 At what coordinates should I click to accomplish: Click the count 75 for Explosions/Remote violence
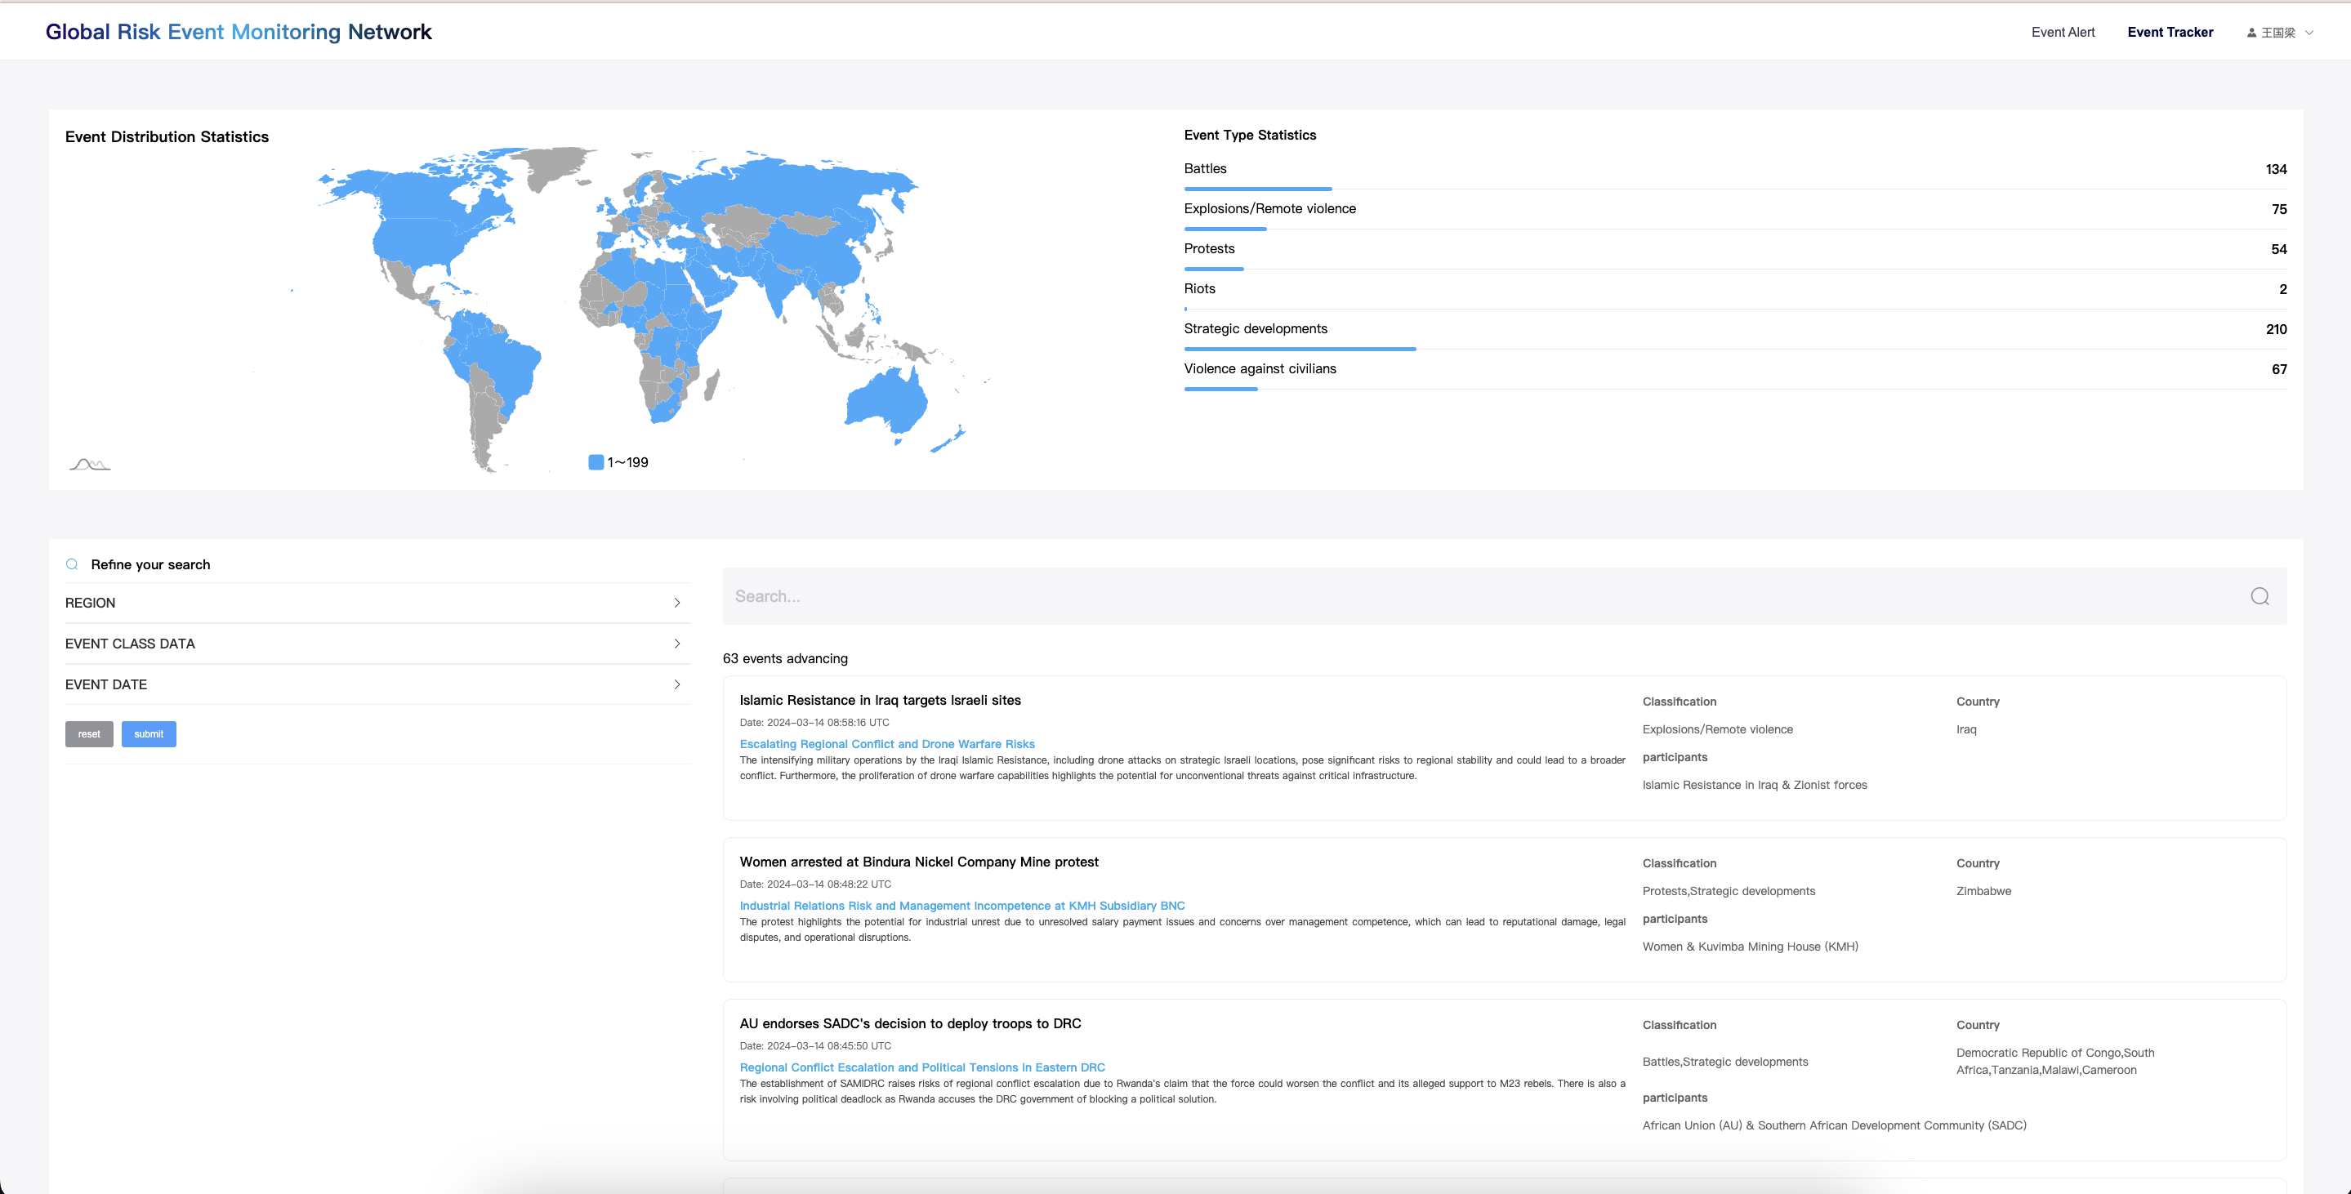tap(2279, 210)
